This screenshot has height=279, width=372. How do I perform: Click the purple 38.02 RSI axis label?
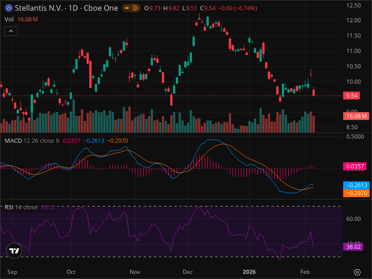pos(353,247)
